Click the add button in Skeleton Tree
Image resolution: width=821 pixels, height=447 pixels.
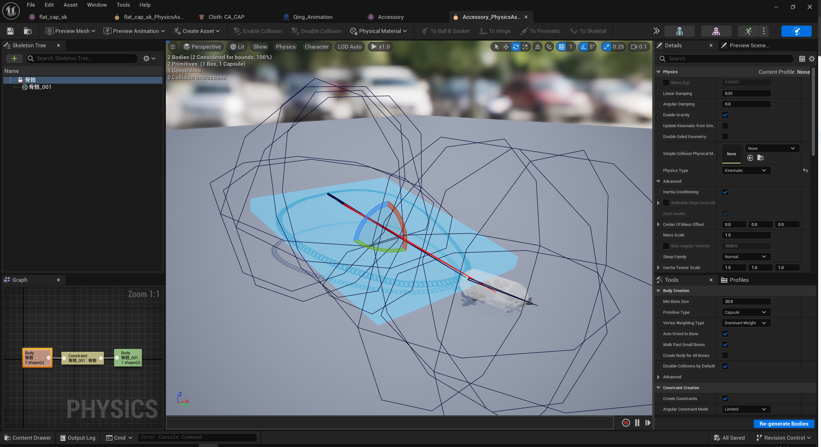14,58
